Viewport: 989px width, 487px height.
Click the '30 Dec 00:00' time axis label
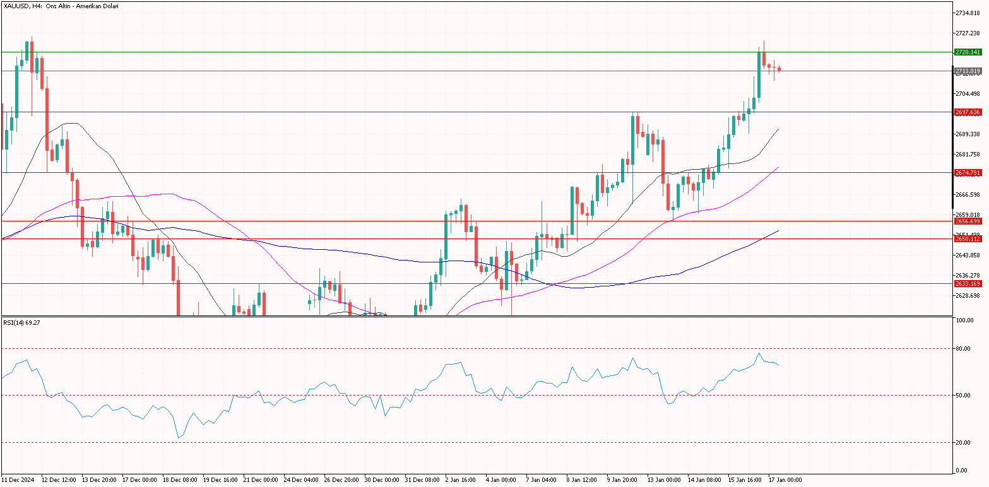coord(381,480)
